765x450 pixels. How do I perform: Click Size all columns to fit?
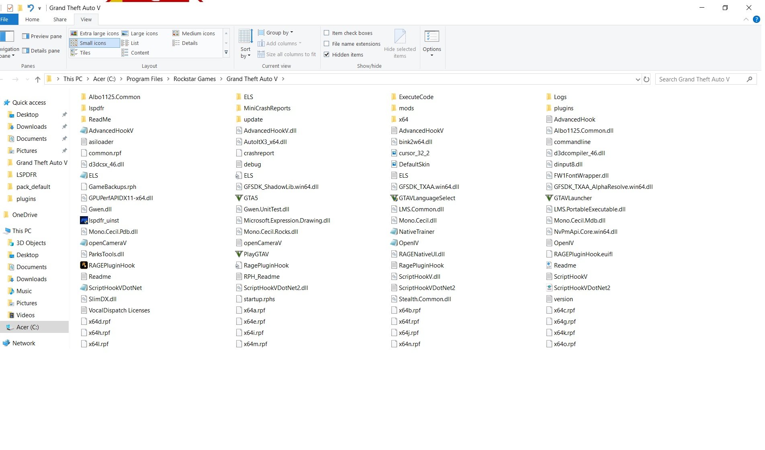click(x=287, y=54)
